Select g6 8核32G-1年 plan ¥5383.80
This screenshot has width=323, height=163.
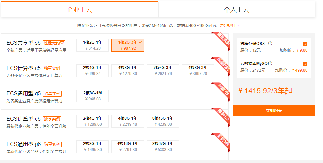pos(163,147)
